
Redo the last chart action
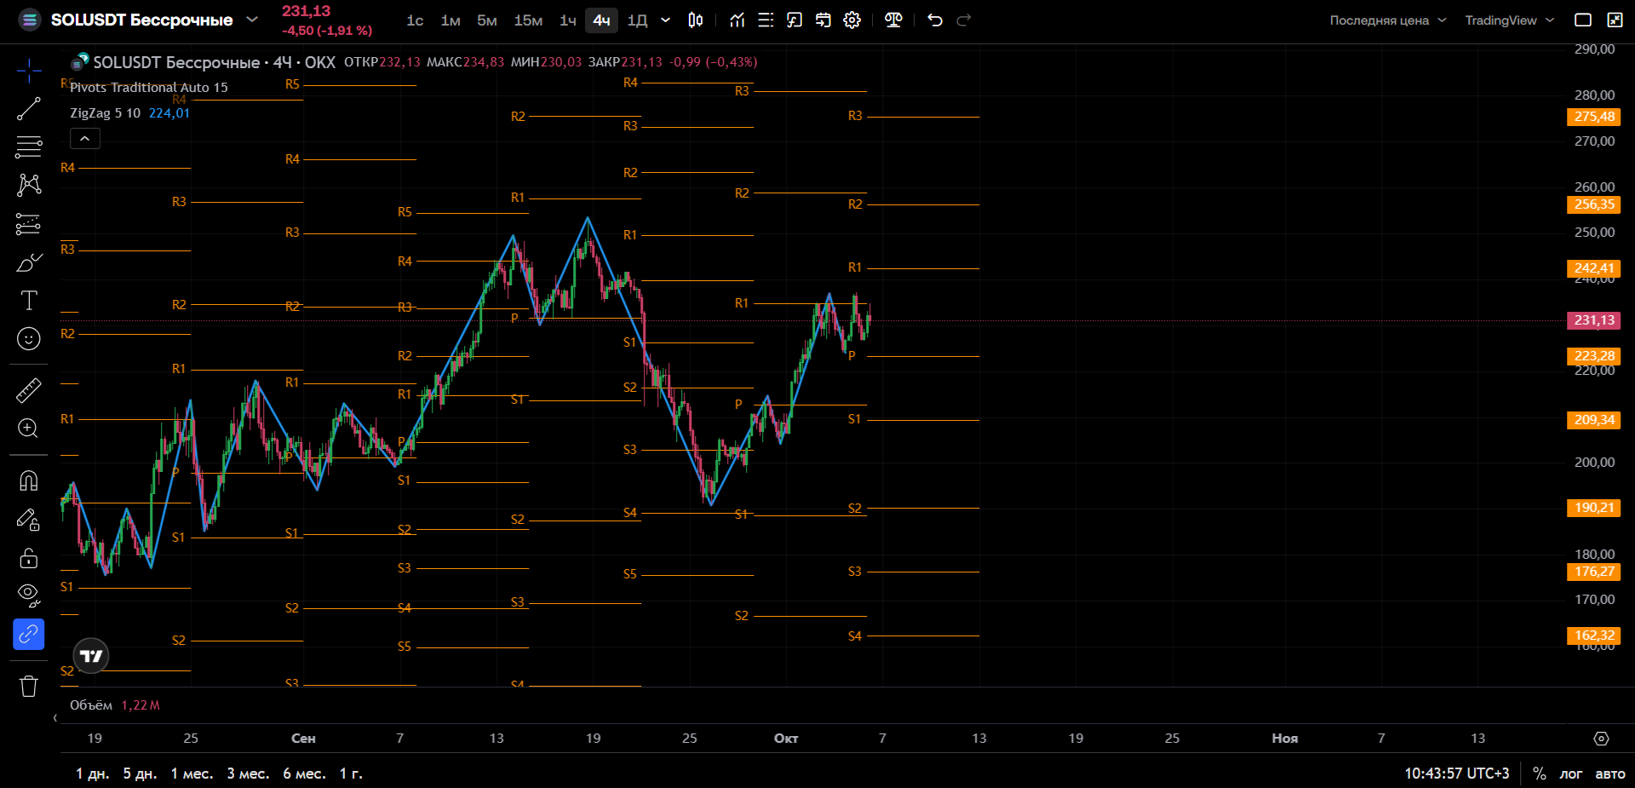pos(964,20)
